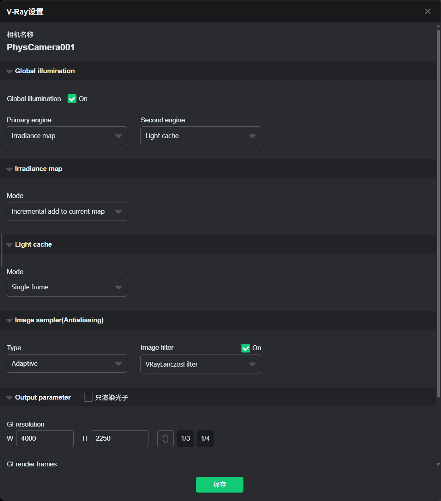441x501 pixels.
Task: Uncheck the Image filter On checkbox
Action: click(246, 348)
